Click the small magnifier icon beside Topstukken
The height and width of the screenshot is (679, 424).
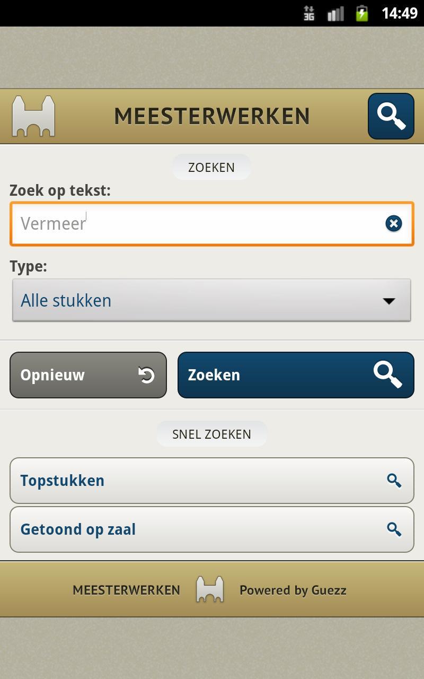pos(394,481)
